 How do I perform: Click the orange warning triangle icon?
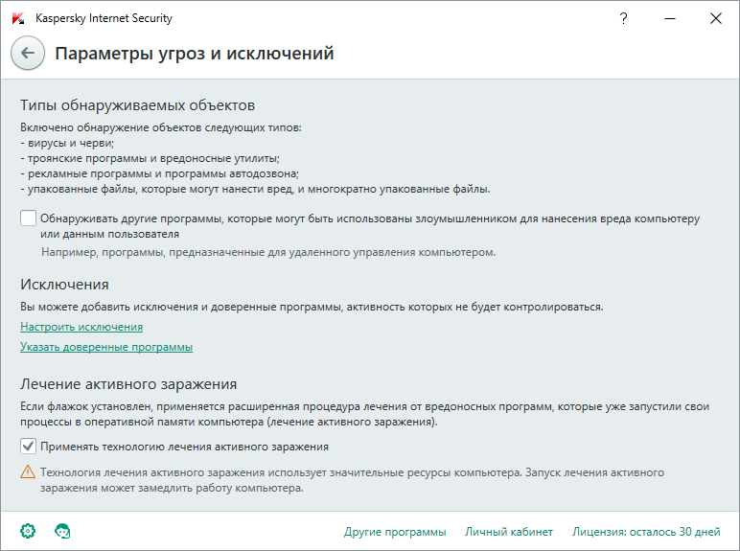click(28, 471)
